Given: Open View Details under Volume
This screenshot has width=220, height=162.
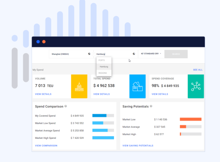Looking at the screenshot, I should pos(43,94).
